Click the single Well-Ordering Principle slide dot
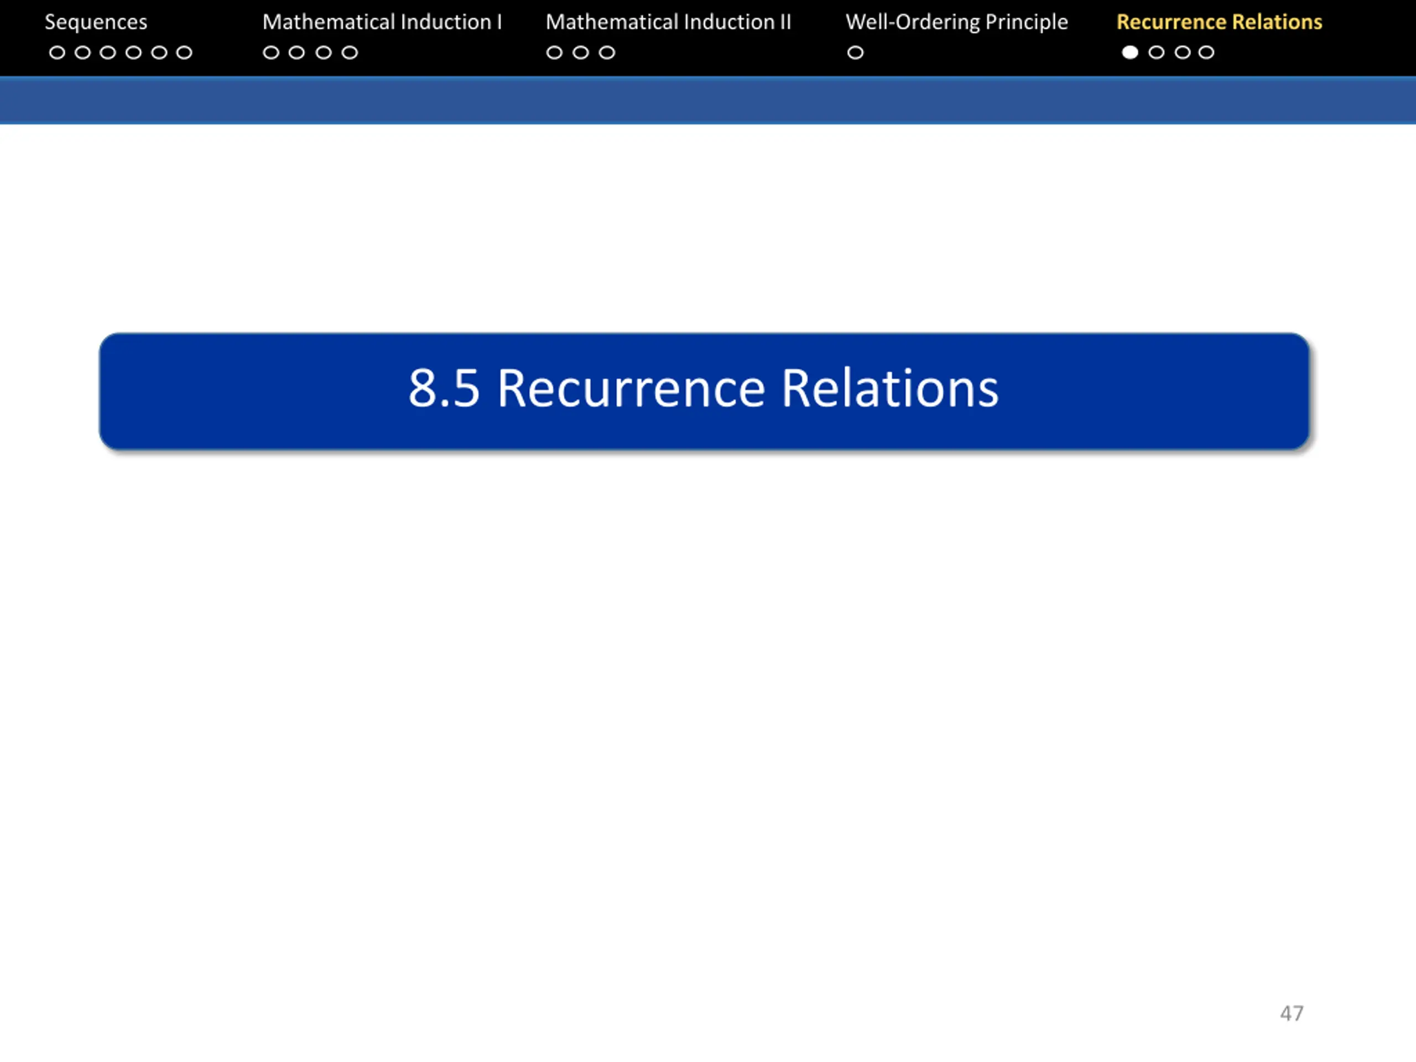1416x1062 pixels. coord(855,53)
